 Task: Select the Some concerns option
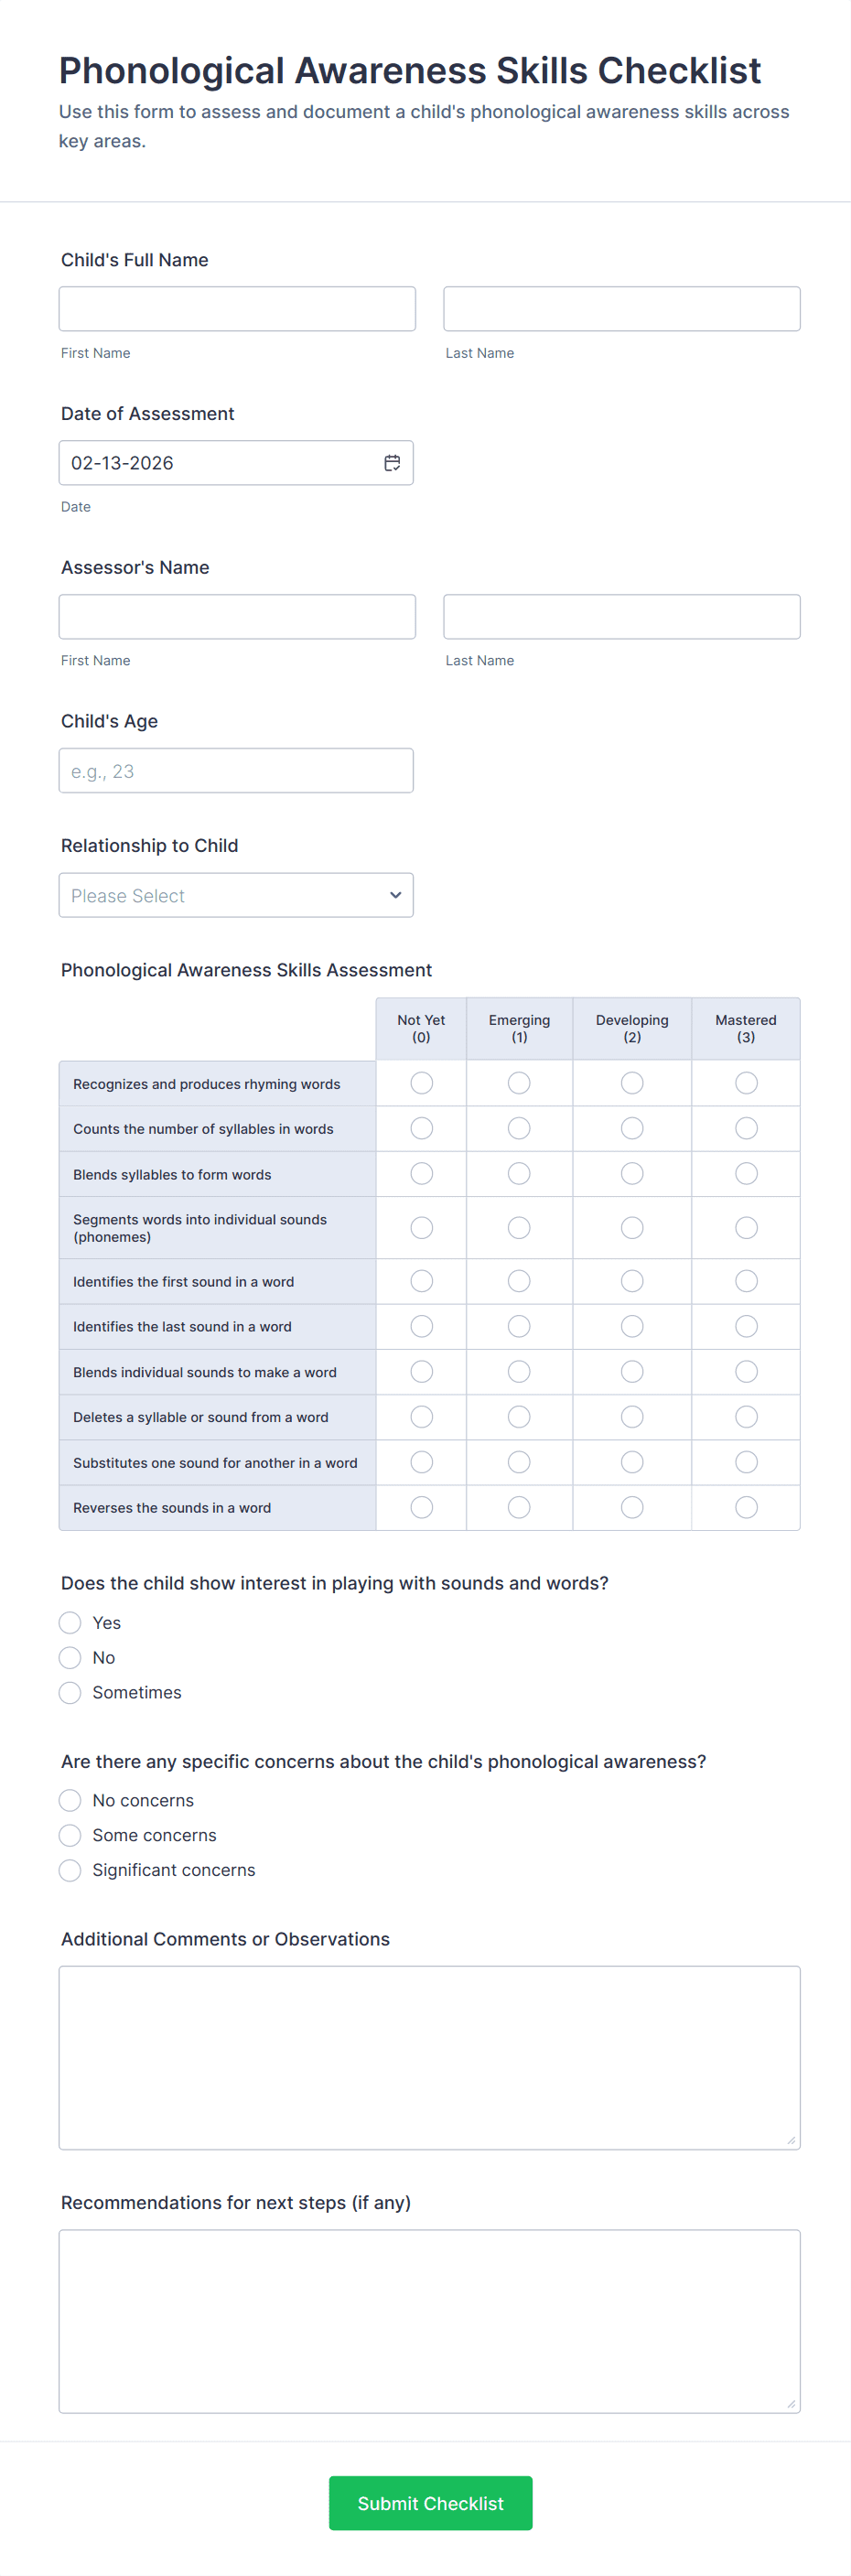pyautogui.click(x=70, y=1835)
